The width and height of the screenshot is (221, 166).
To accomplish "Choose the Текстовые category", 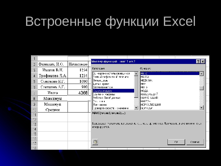I will (x=114, y=101).
